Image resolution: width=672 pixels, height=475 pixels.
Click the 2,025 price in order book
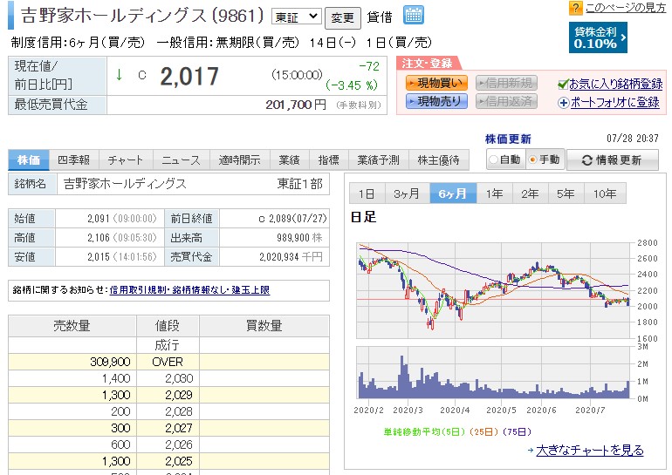[x=179, y=461]
